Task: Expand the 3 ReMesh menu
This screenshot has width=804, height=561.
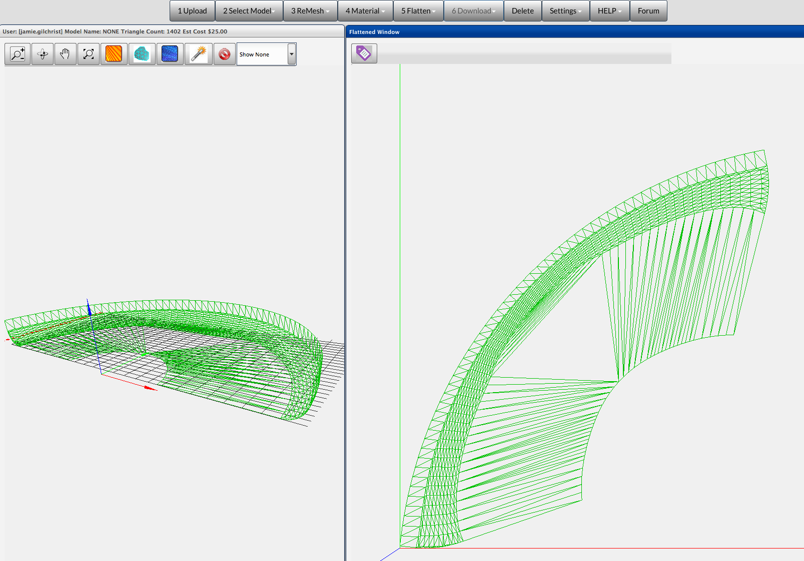Action: 310,11
